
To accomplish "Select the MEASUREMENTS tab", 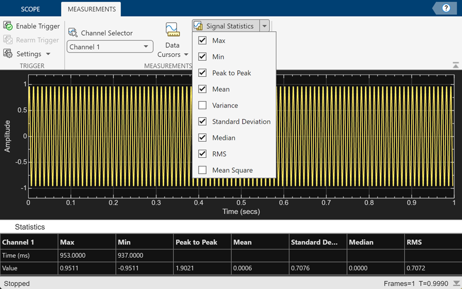I will (x=91, y=10).
